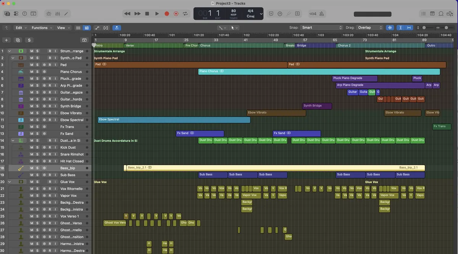Open the pointer tool command-click menu
The image size is (458, 254).
[x=234, y=28]
